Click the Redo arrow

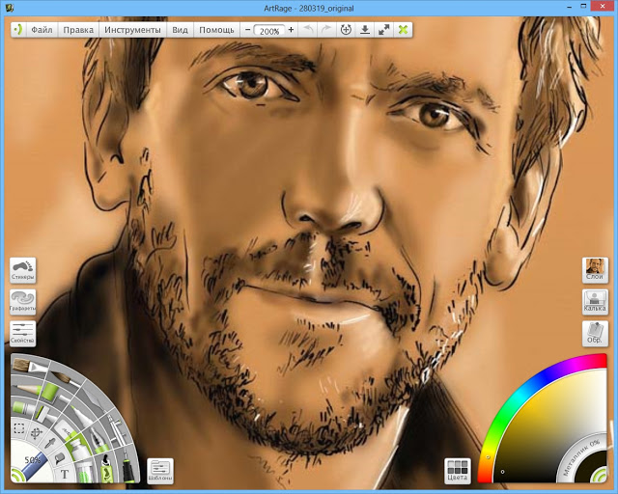(x=326, y=30)
